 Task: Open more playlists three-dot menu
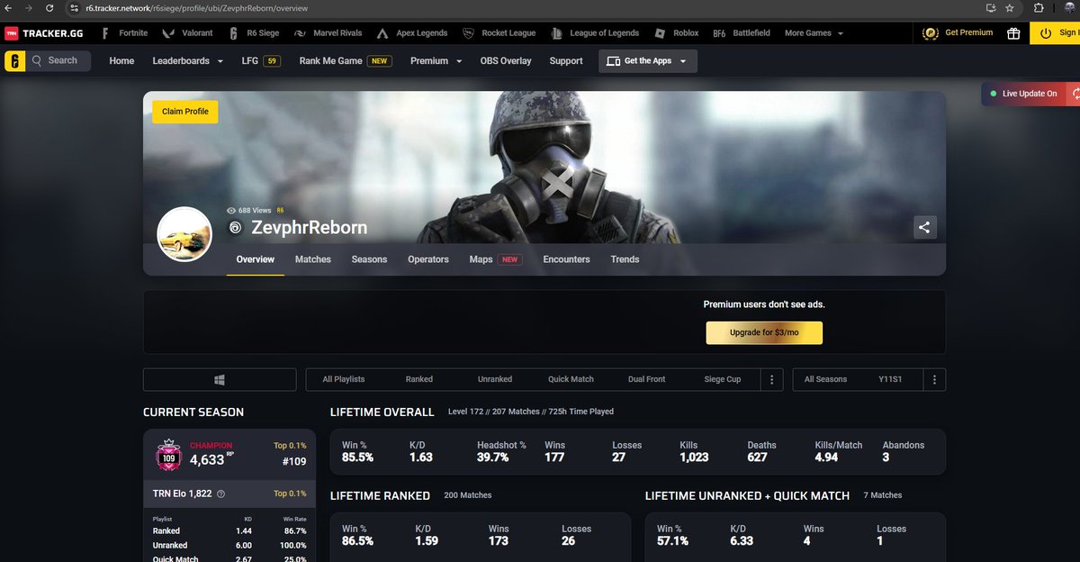(772, 379)
